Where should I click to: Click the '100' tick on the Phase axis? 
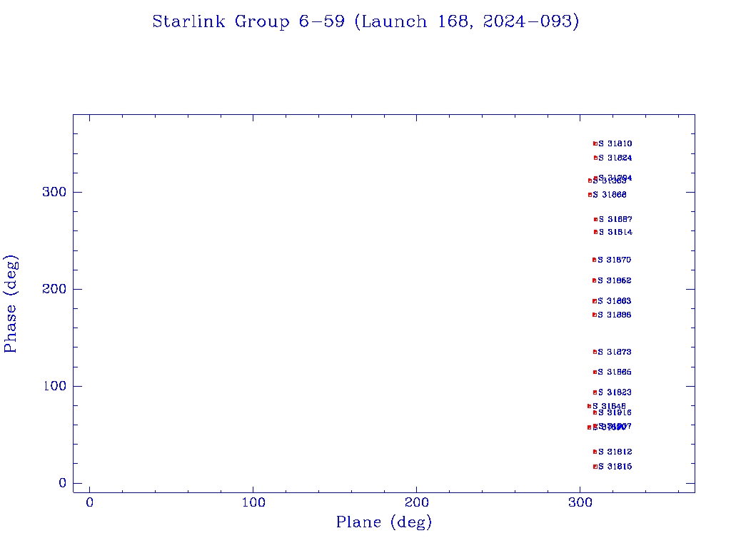(55, 386)
